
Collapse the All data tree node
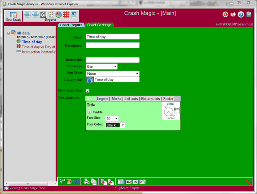point(8,33)
